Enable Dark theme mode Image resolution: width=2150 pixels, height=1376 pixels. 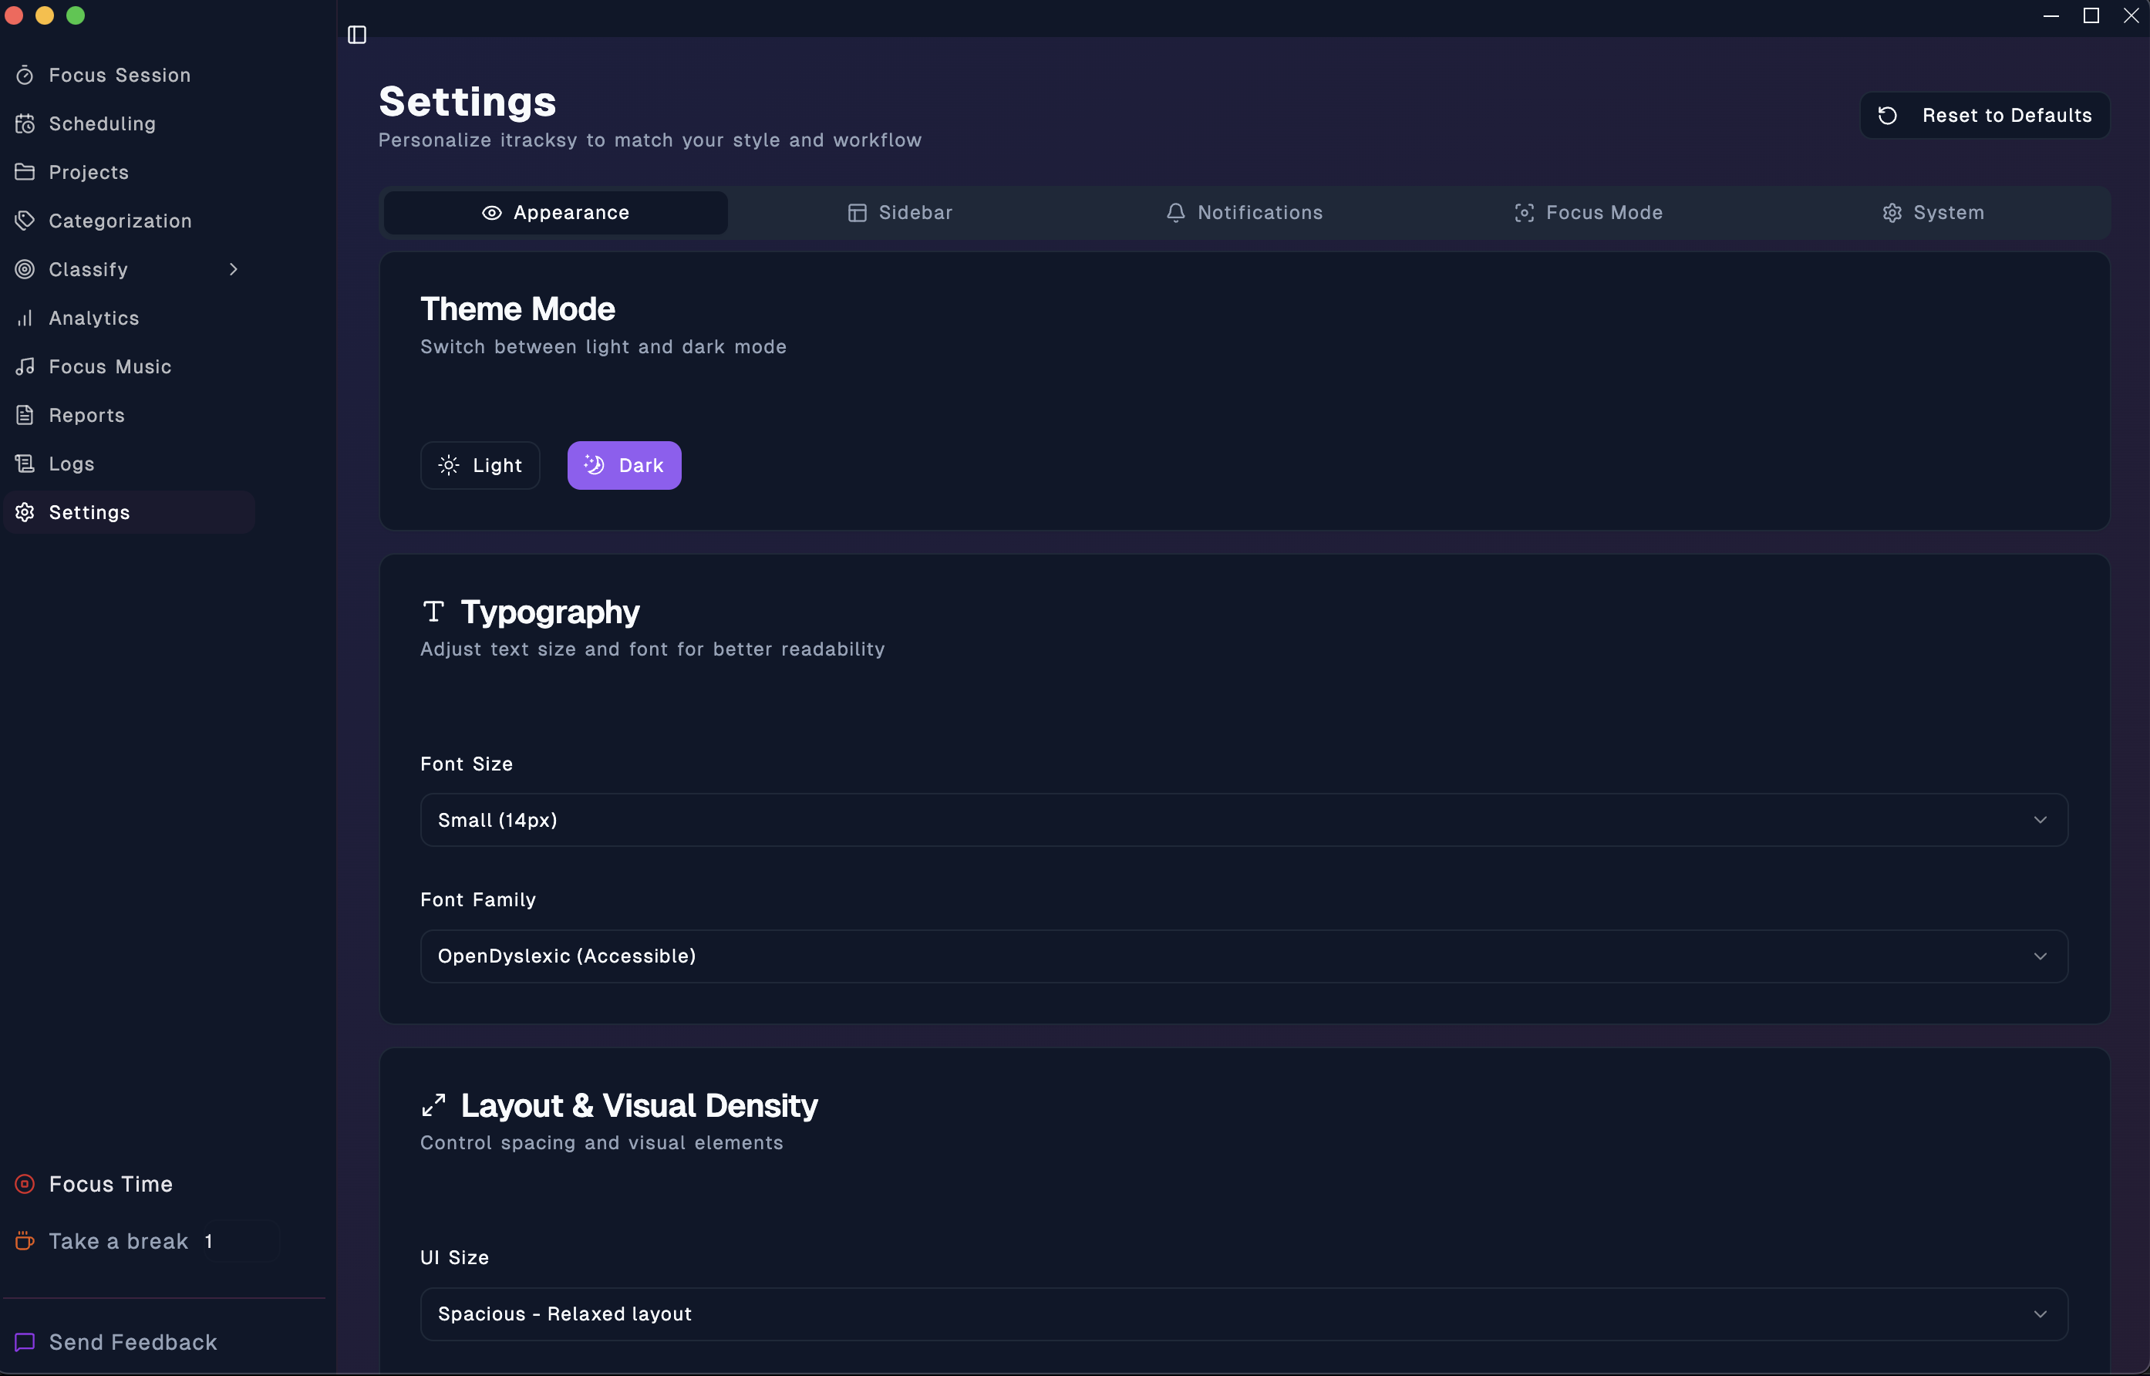tap(623, 464)
